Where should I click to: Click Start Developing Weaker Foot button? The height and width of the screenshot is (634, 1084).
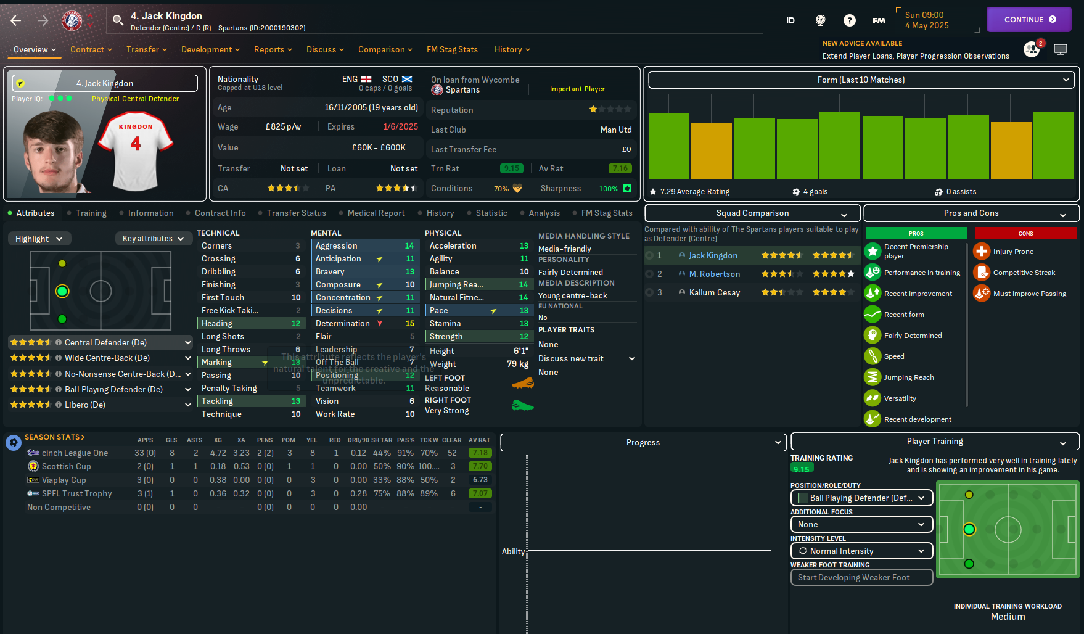tap(861, 577)
